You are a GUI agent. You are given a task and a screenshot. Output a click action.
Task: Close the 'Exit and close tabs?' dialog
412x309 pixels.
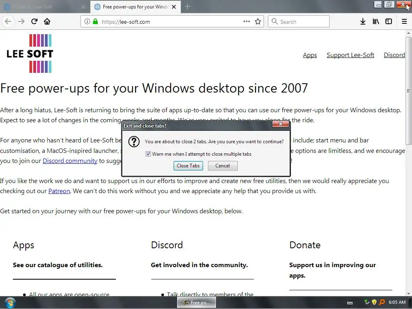coord(280,124)
